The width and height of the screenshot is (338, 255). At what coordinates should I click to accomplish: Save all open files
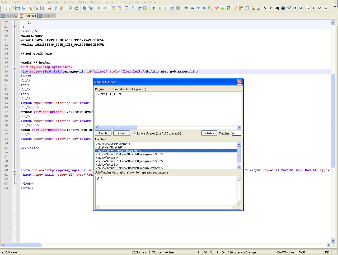point(24,8)
